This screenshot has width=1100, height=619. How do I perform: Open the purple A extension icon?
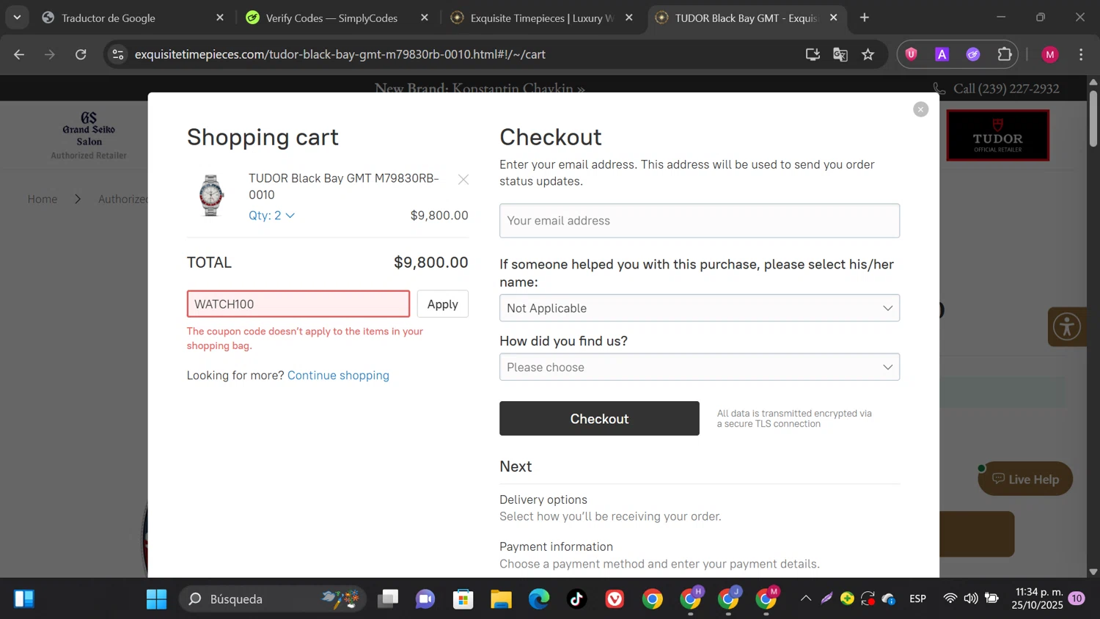942,54
